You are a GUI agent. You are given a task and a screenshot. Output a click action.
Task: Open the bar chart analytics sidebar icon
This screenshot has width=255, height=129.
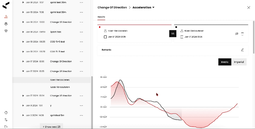6,17
